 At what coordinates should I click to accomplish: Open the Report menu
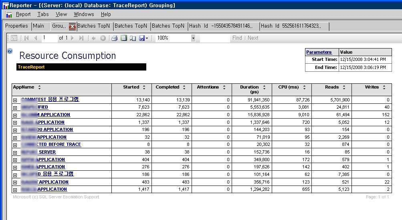23,14
